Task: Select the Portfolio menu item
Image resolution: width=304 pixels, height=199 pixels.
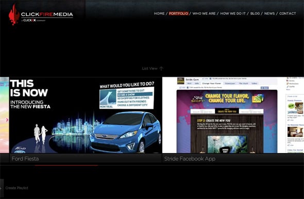Action: coord(178,13)
